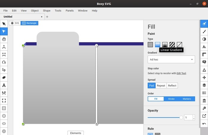The height and width of the screenshot is (135, 208).
Task: Click the Opacity slider handle
Action: tap(181, 117)
